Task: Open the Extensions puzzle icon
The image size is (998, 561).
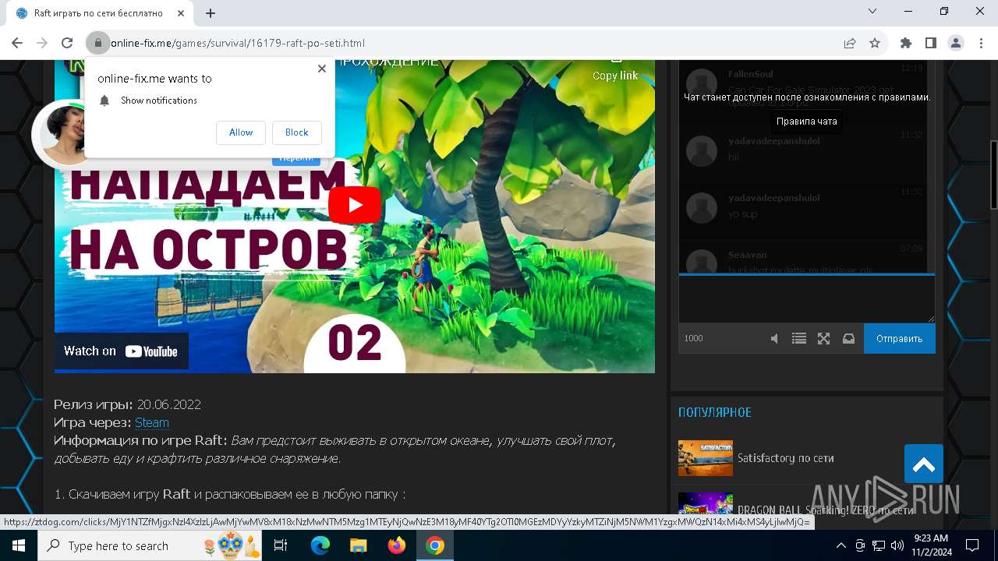Action: click(906, 43)
